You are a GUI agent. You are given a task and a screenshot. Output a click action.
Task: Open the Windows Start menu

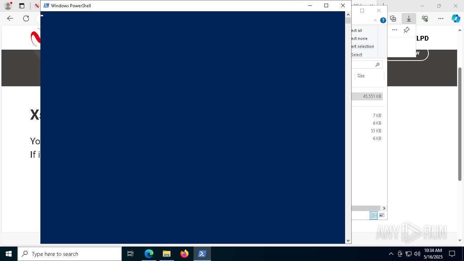click(x=9, y=254)
